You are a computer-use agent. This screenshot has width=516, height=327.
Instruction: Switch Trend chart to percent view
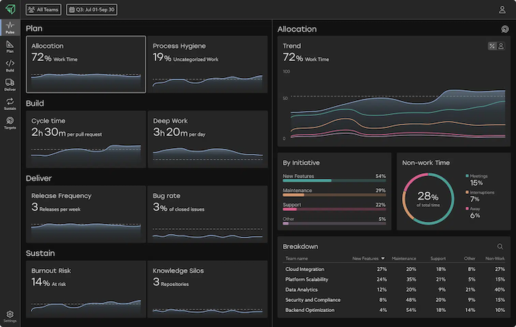point(492,46)
